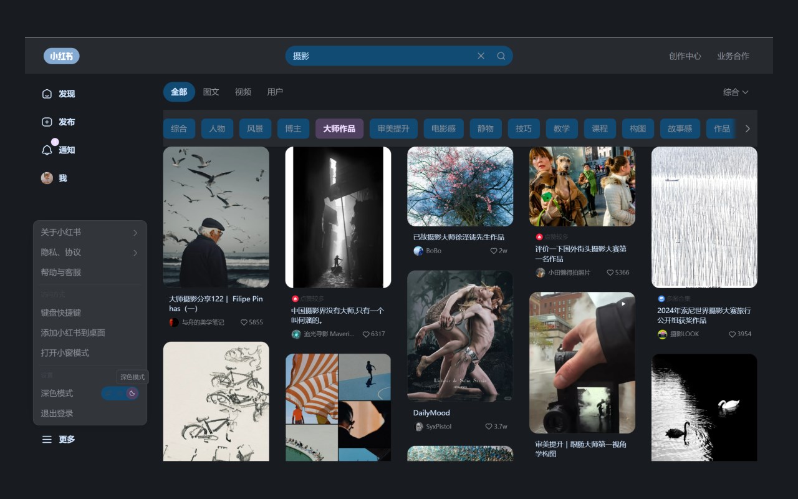The image size is (798, 499).
Task: Like the Sony awards post (3954)
Action: pyautogui.click(x=733, y=334)
